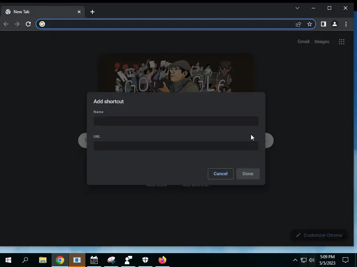Viewport: 357px width, 267px height.
Task: Minimize the Chrome window
Action: [x=313, y=8]
